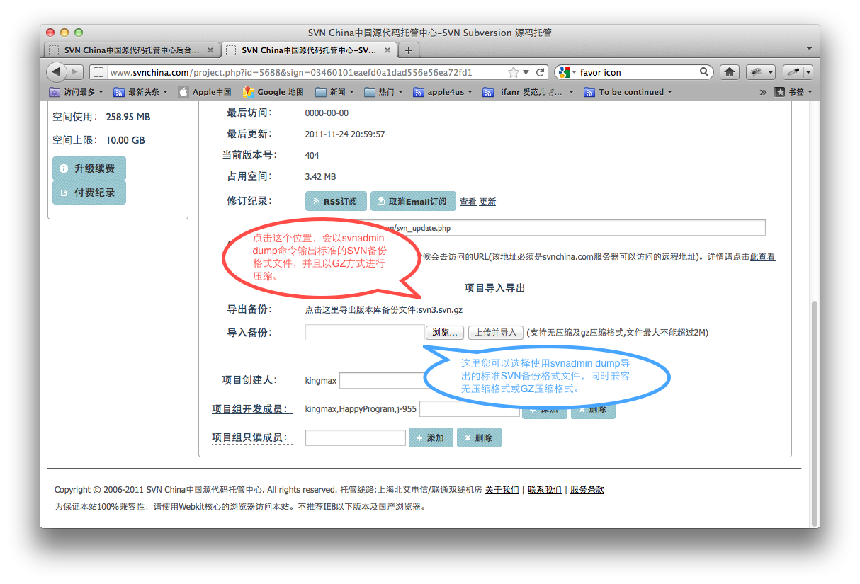This screenshot has height=584, width=860.
Task: Open the 访问最多 bookmarks folder
Action: (x=77, y=92)
